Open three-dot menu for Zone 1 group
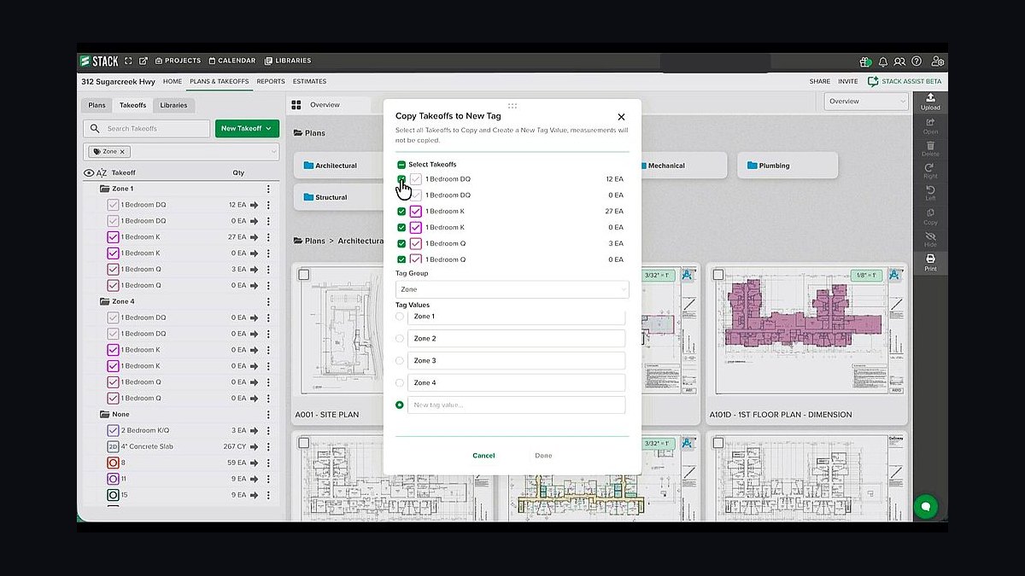 click(268, 189)
